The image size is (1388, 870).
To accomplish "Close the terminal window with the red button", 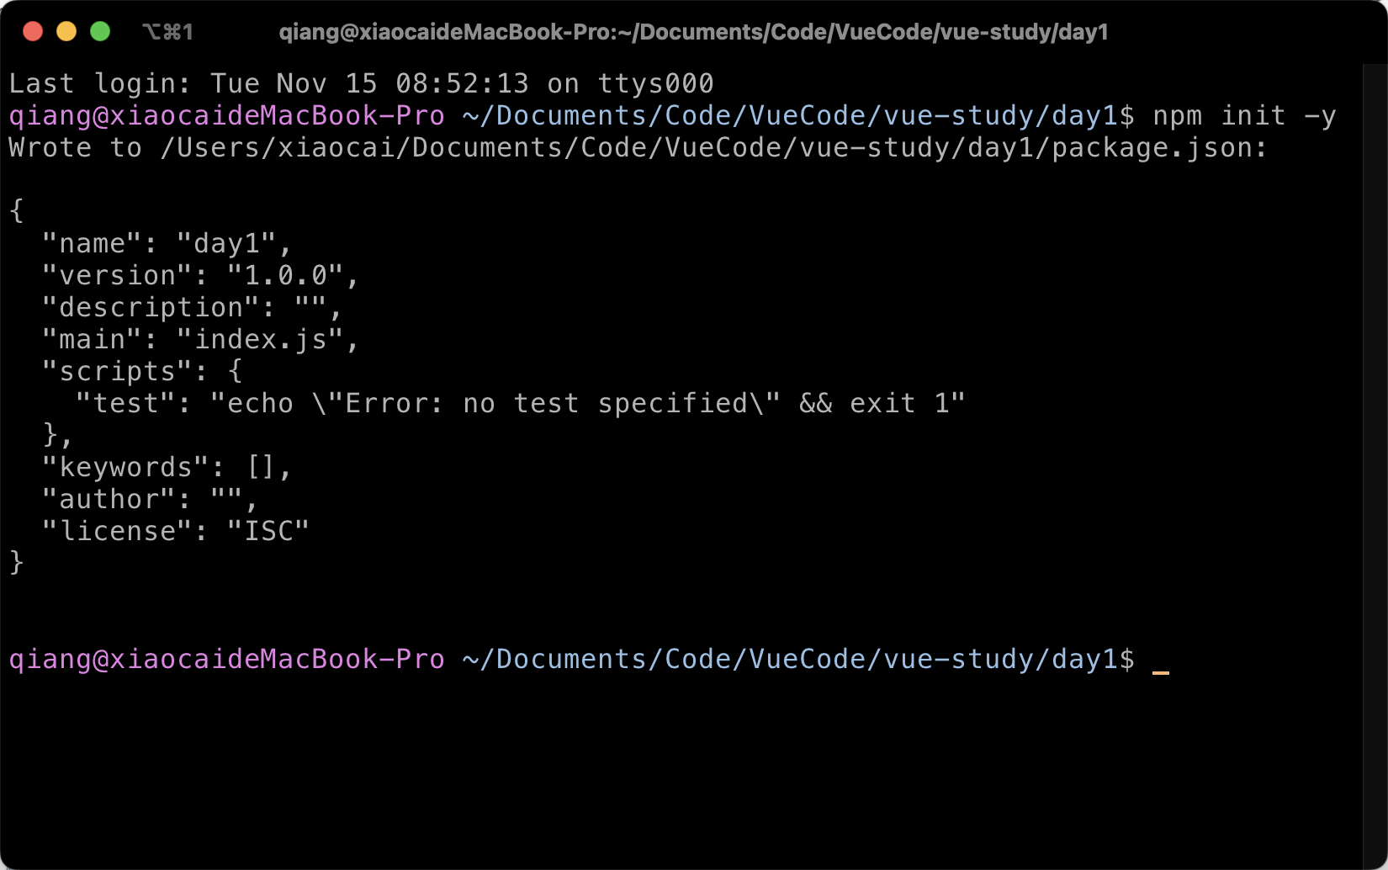I will pyautogui.click(x=33, y=32).
